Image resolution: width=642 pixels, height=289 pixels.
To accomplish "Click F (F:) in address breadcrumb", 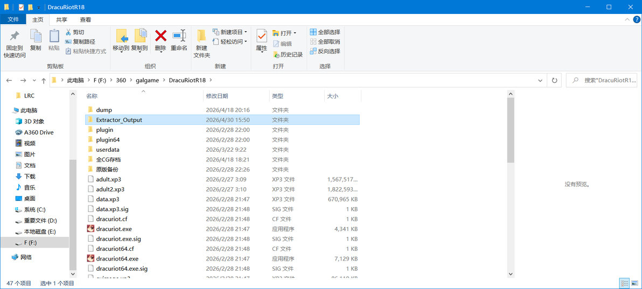I will pos(100,81).
